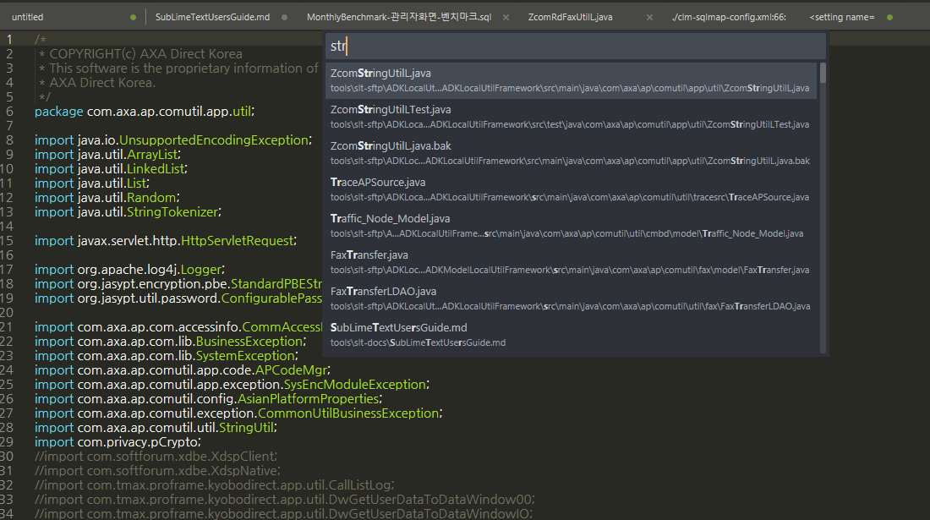Select SubLimeTextUsersGuide.md result

(572, 335)
